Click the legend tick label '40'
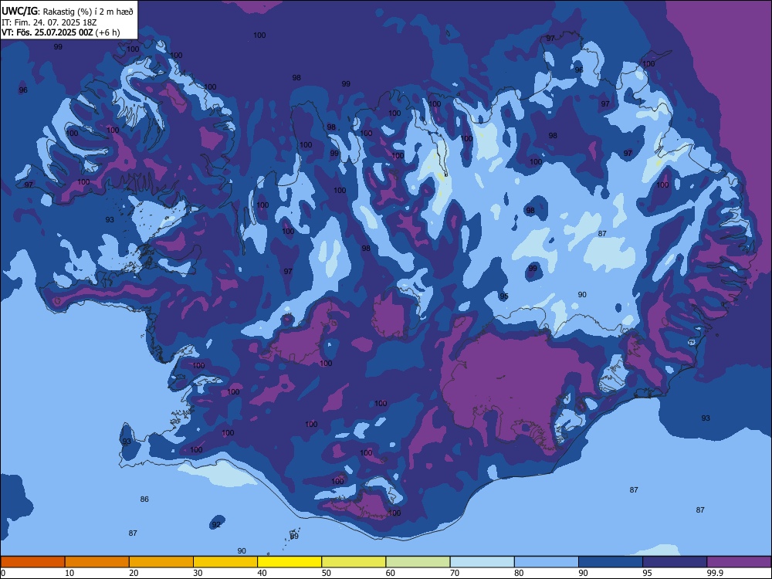The image size is (772, 579). coord(262,573)
